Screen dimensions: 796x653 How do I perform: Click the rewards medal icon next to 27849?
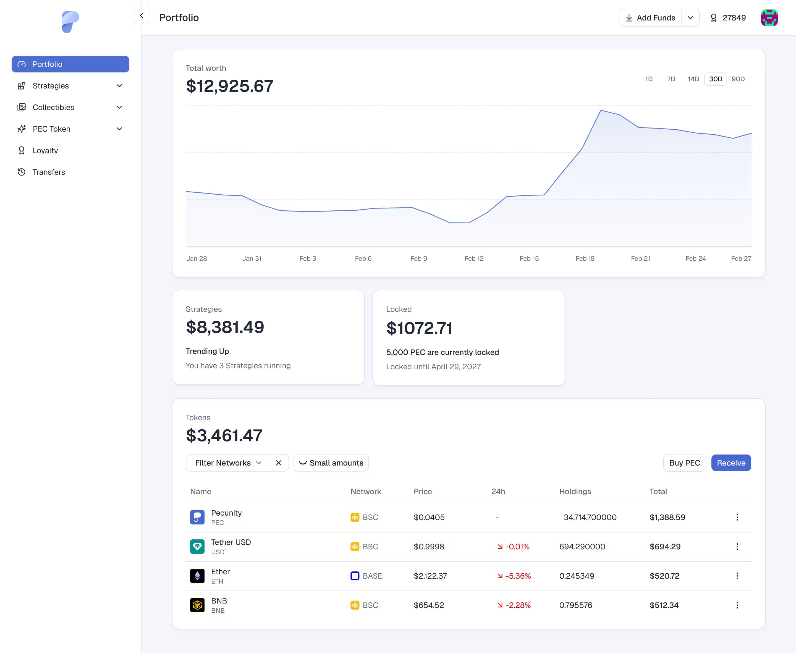(713, 18)
